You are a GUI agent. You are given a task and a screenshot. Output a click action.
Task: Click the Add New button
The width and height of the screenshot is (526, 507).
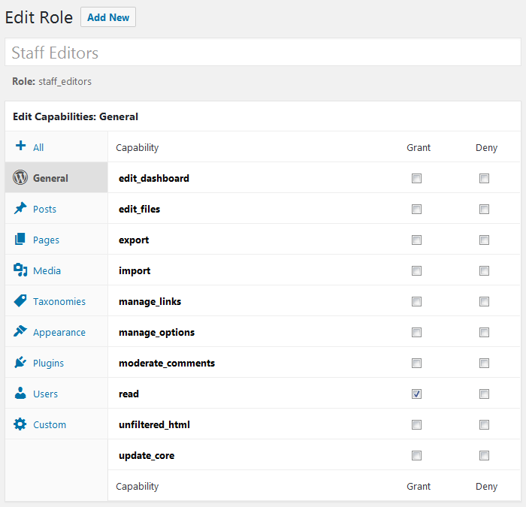point(108,17)
